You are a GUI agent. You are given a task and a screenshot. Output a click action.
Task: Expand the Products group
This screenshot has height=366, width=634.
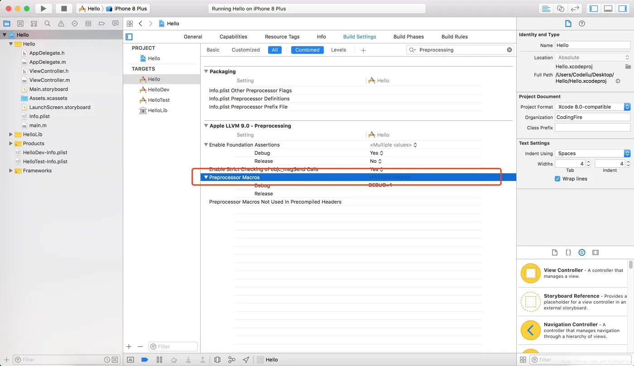(x=11, y=143)
